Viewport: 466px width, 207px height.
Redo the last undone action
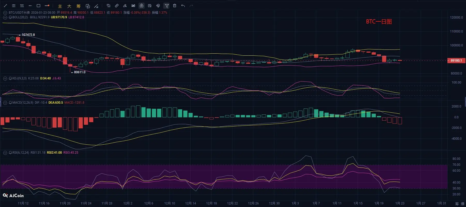(x=191, y=6)
